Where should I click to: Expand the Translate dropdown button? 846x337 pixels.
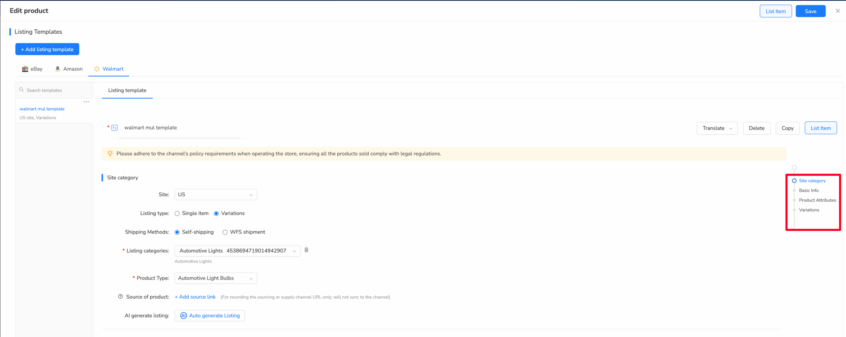[717, 128]
